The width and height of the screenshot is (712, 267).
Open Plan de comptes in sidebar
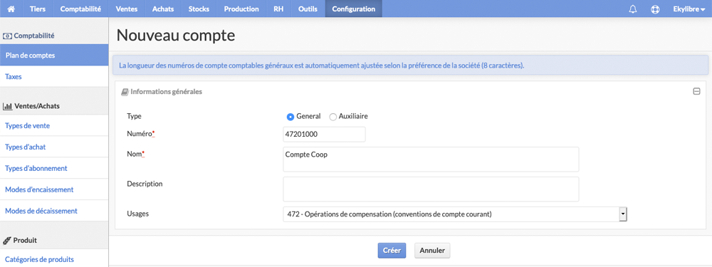[x=54, y=56]
